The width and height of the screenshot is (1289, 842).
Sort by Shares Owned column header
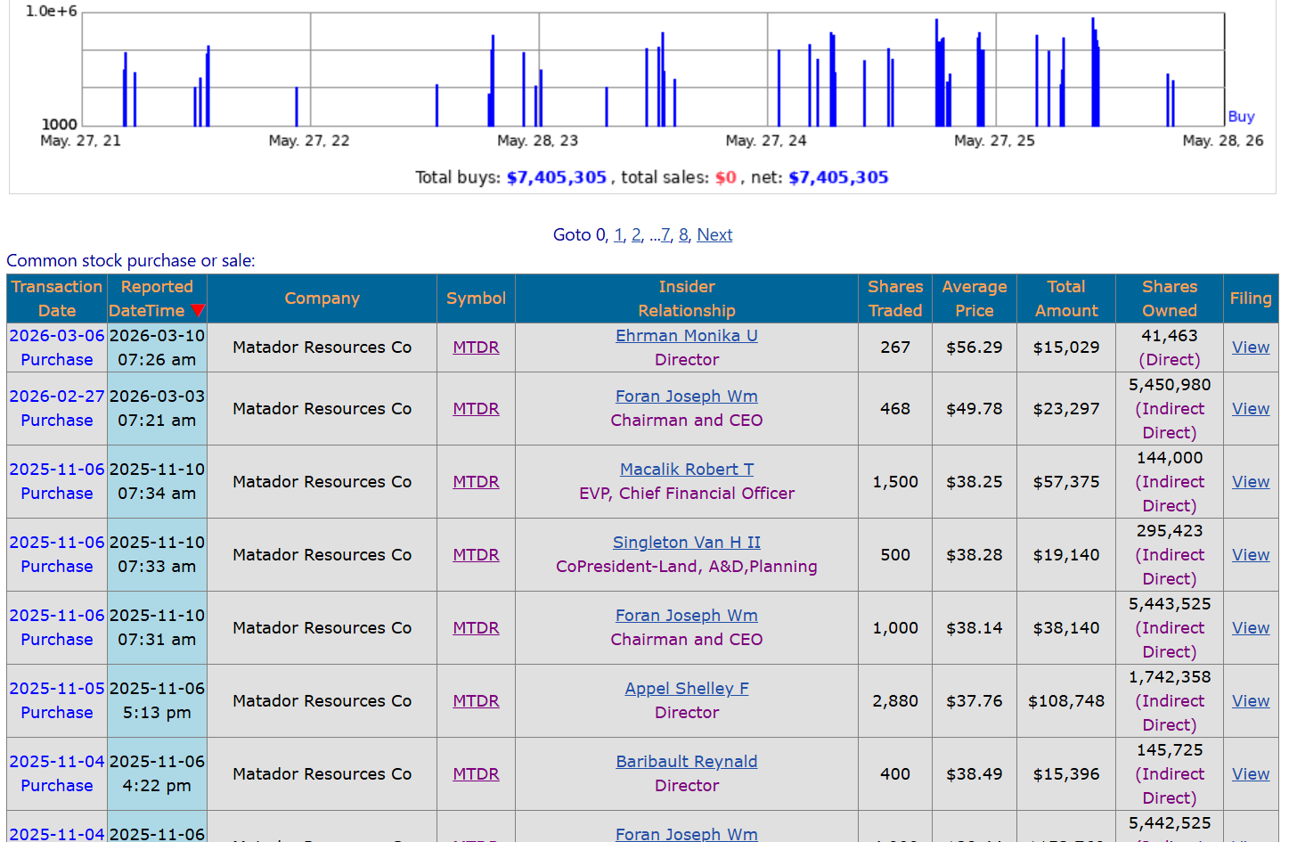click(x=1170, y=298)
